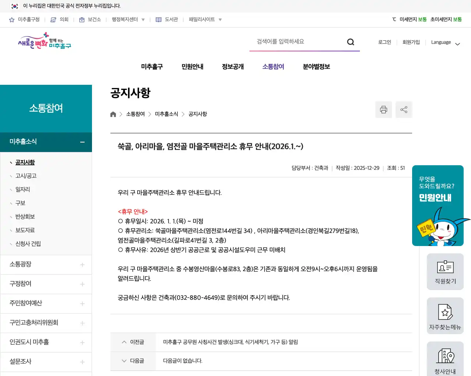
Task: Click the home icon in the breadcrumb
Action: 113,114
